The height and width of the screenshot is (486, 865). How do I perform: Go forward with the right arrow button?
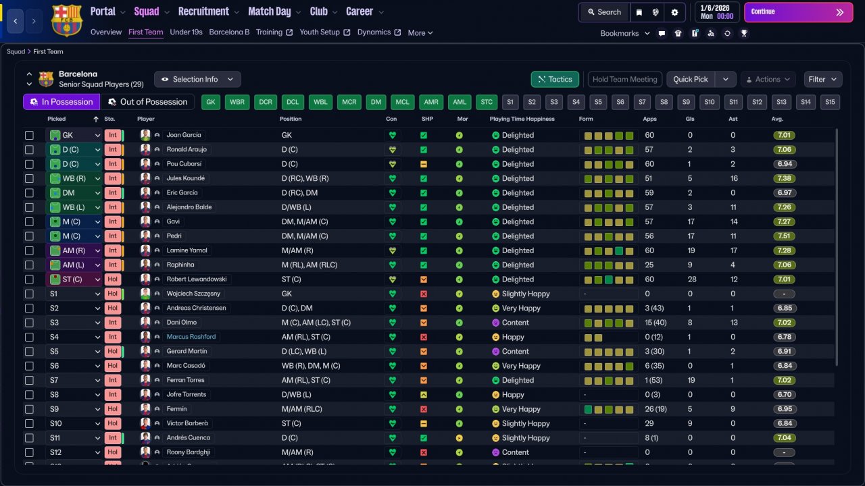[x=34, y=21]
